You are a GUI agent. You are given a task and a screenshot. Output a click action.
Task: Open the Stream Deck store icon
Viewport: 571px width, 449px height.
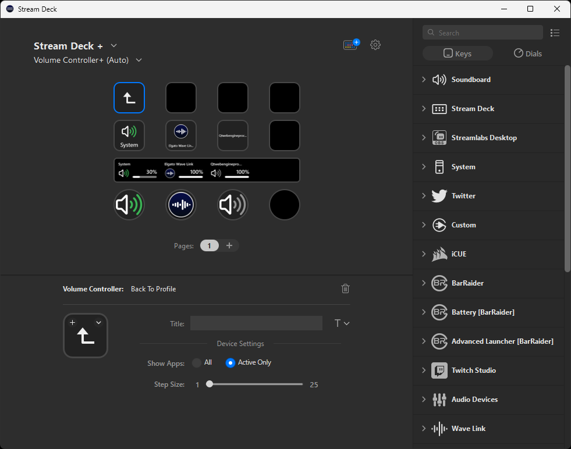tap(351, 45)
